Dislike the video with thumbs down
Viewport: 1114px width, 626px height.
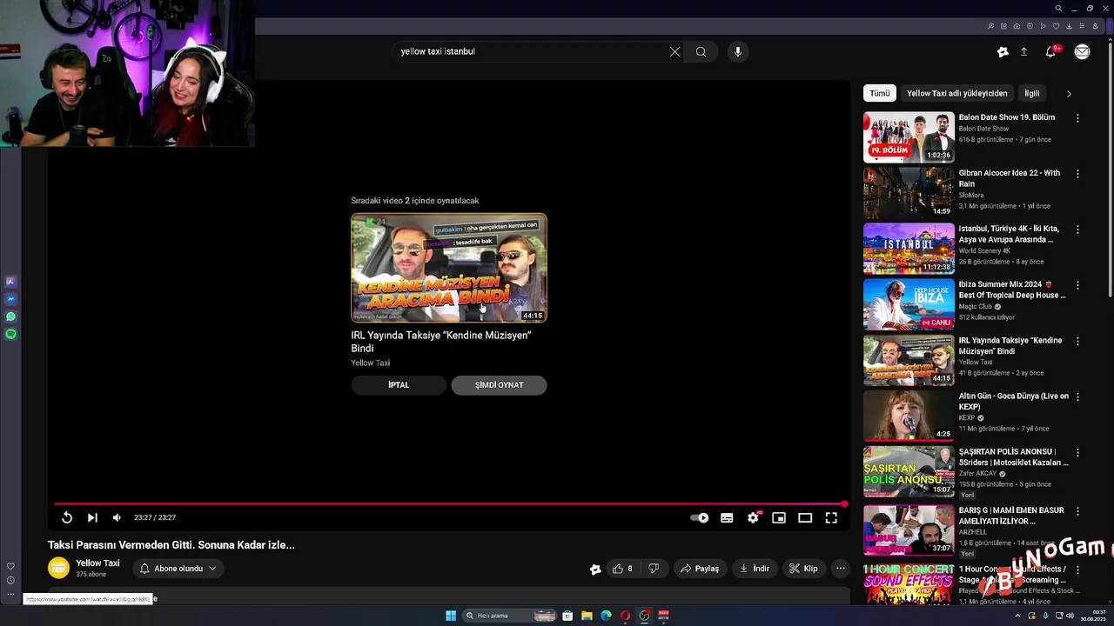click(654, 569)
